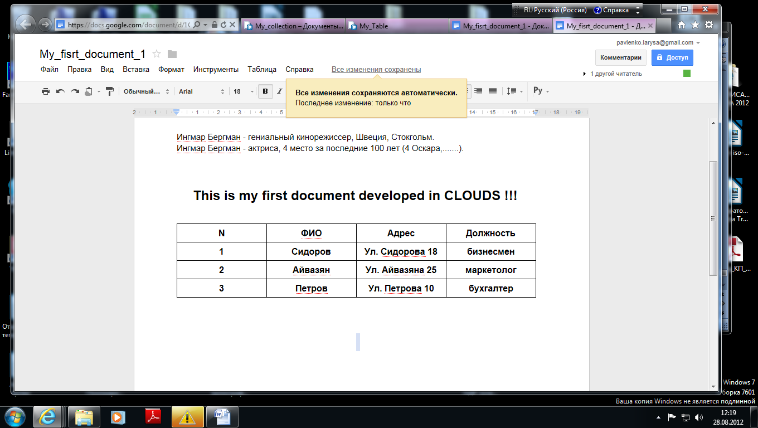Viewport: 758px width, 428px height.
Task: Click the right indent marker on the ruler
Action: 535,112
